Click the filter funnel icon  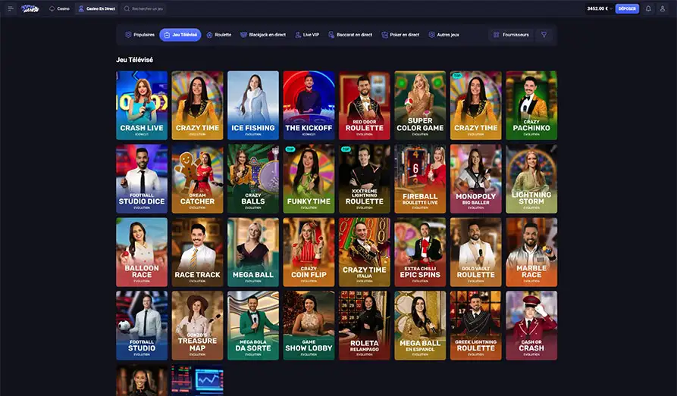coord(544,35)
